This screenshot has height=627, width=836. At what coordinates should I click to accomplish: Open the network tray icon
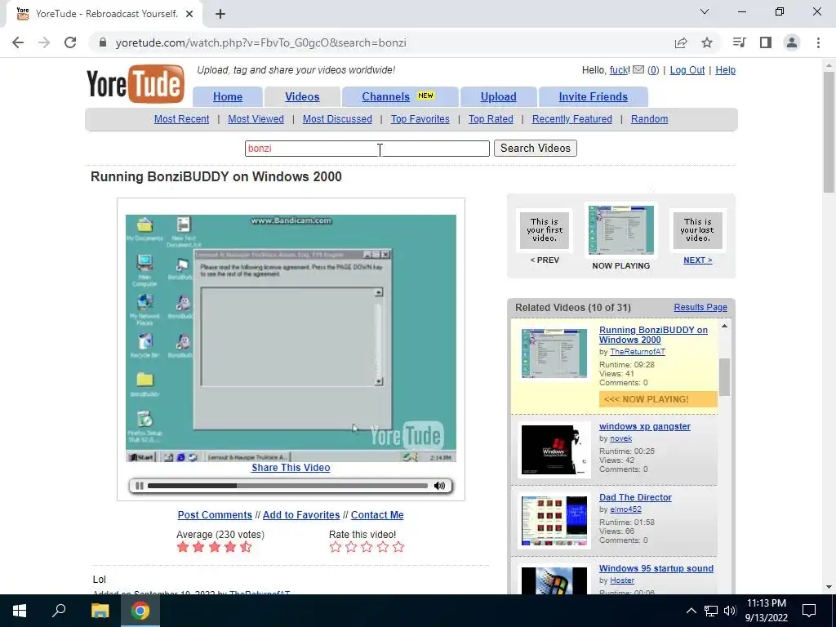(x=711, y=611)
